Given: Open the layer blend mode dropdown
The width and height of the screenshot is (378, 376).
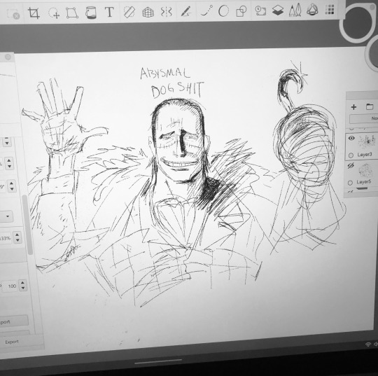Looking at the screenshot, I should [x=363, y=118].
